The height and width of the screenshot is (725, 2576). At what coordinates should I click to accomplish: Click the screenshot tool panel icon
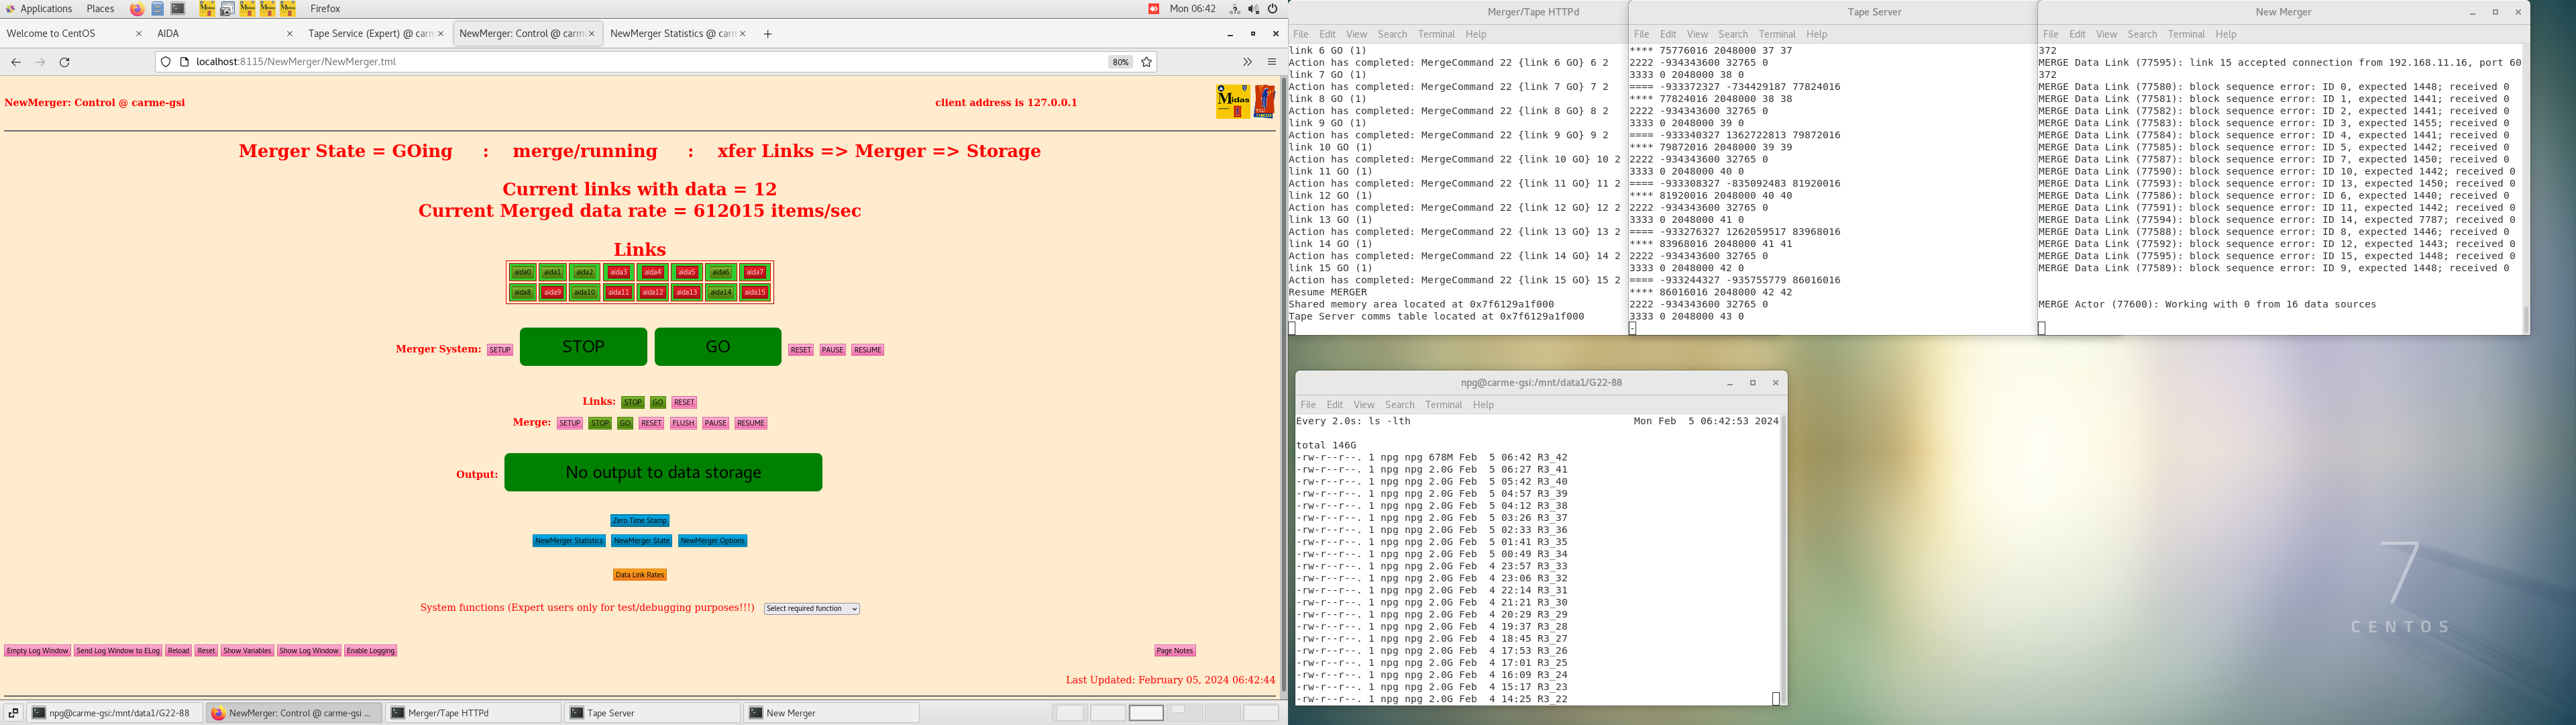(x=227, y=9)
